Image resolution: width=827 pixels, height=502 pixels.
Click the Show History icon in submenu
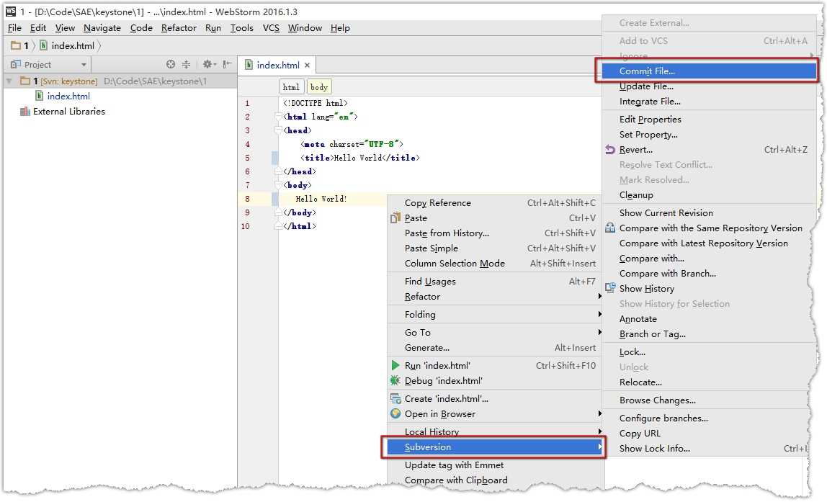coord(610,288)
